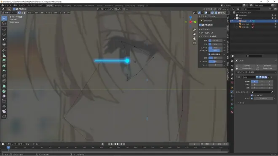Image resolution: width=278 pixels, height=156 pixels.
Task: Collapse the アクティブツール panel
Action: (x=200, y=16)
